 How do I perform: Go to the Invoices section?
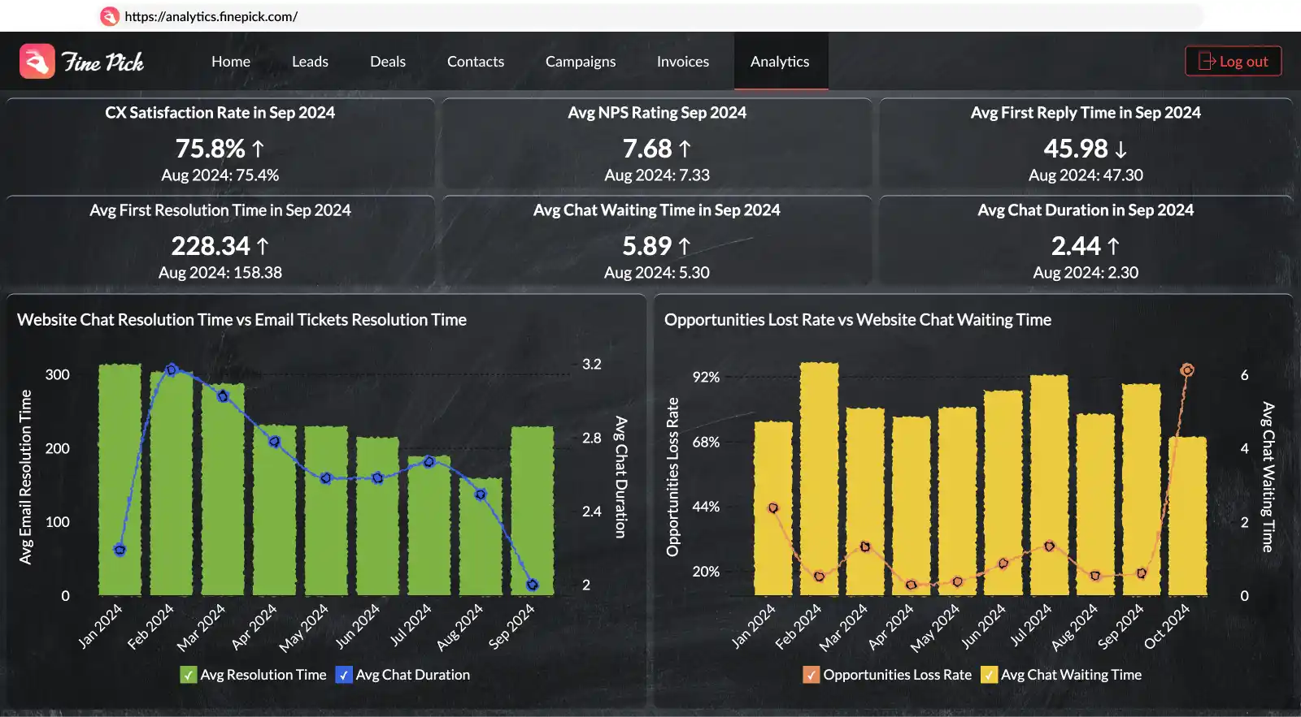point(682,62)
